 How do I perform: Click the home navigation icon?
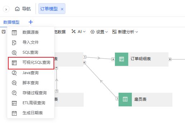tap(17, 9)
